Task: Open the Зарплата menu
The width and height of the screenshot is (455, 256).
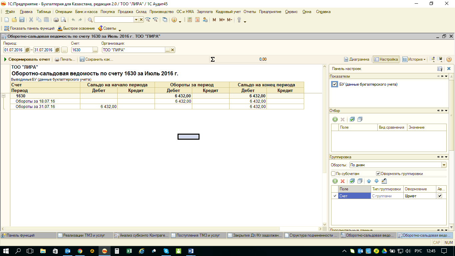Action: (x=205, y=12)
